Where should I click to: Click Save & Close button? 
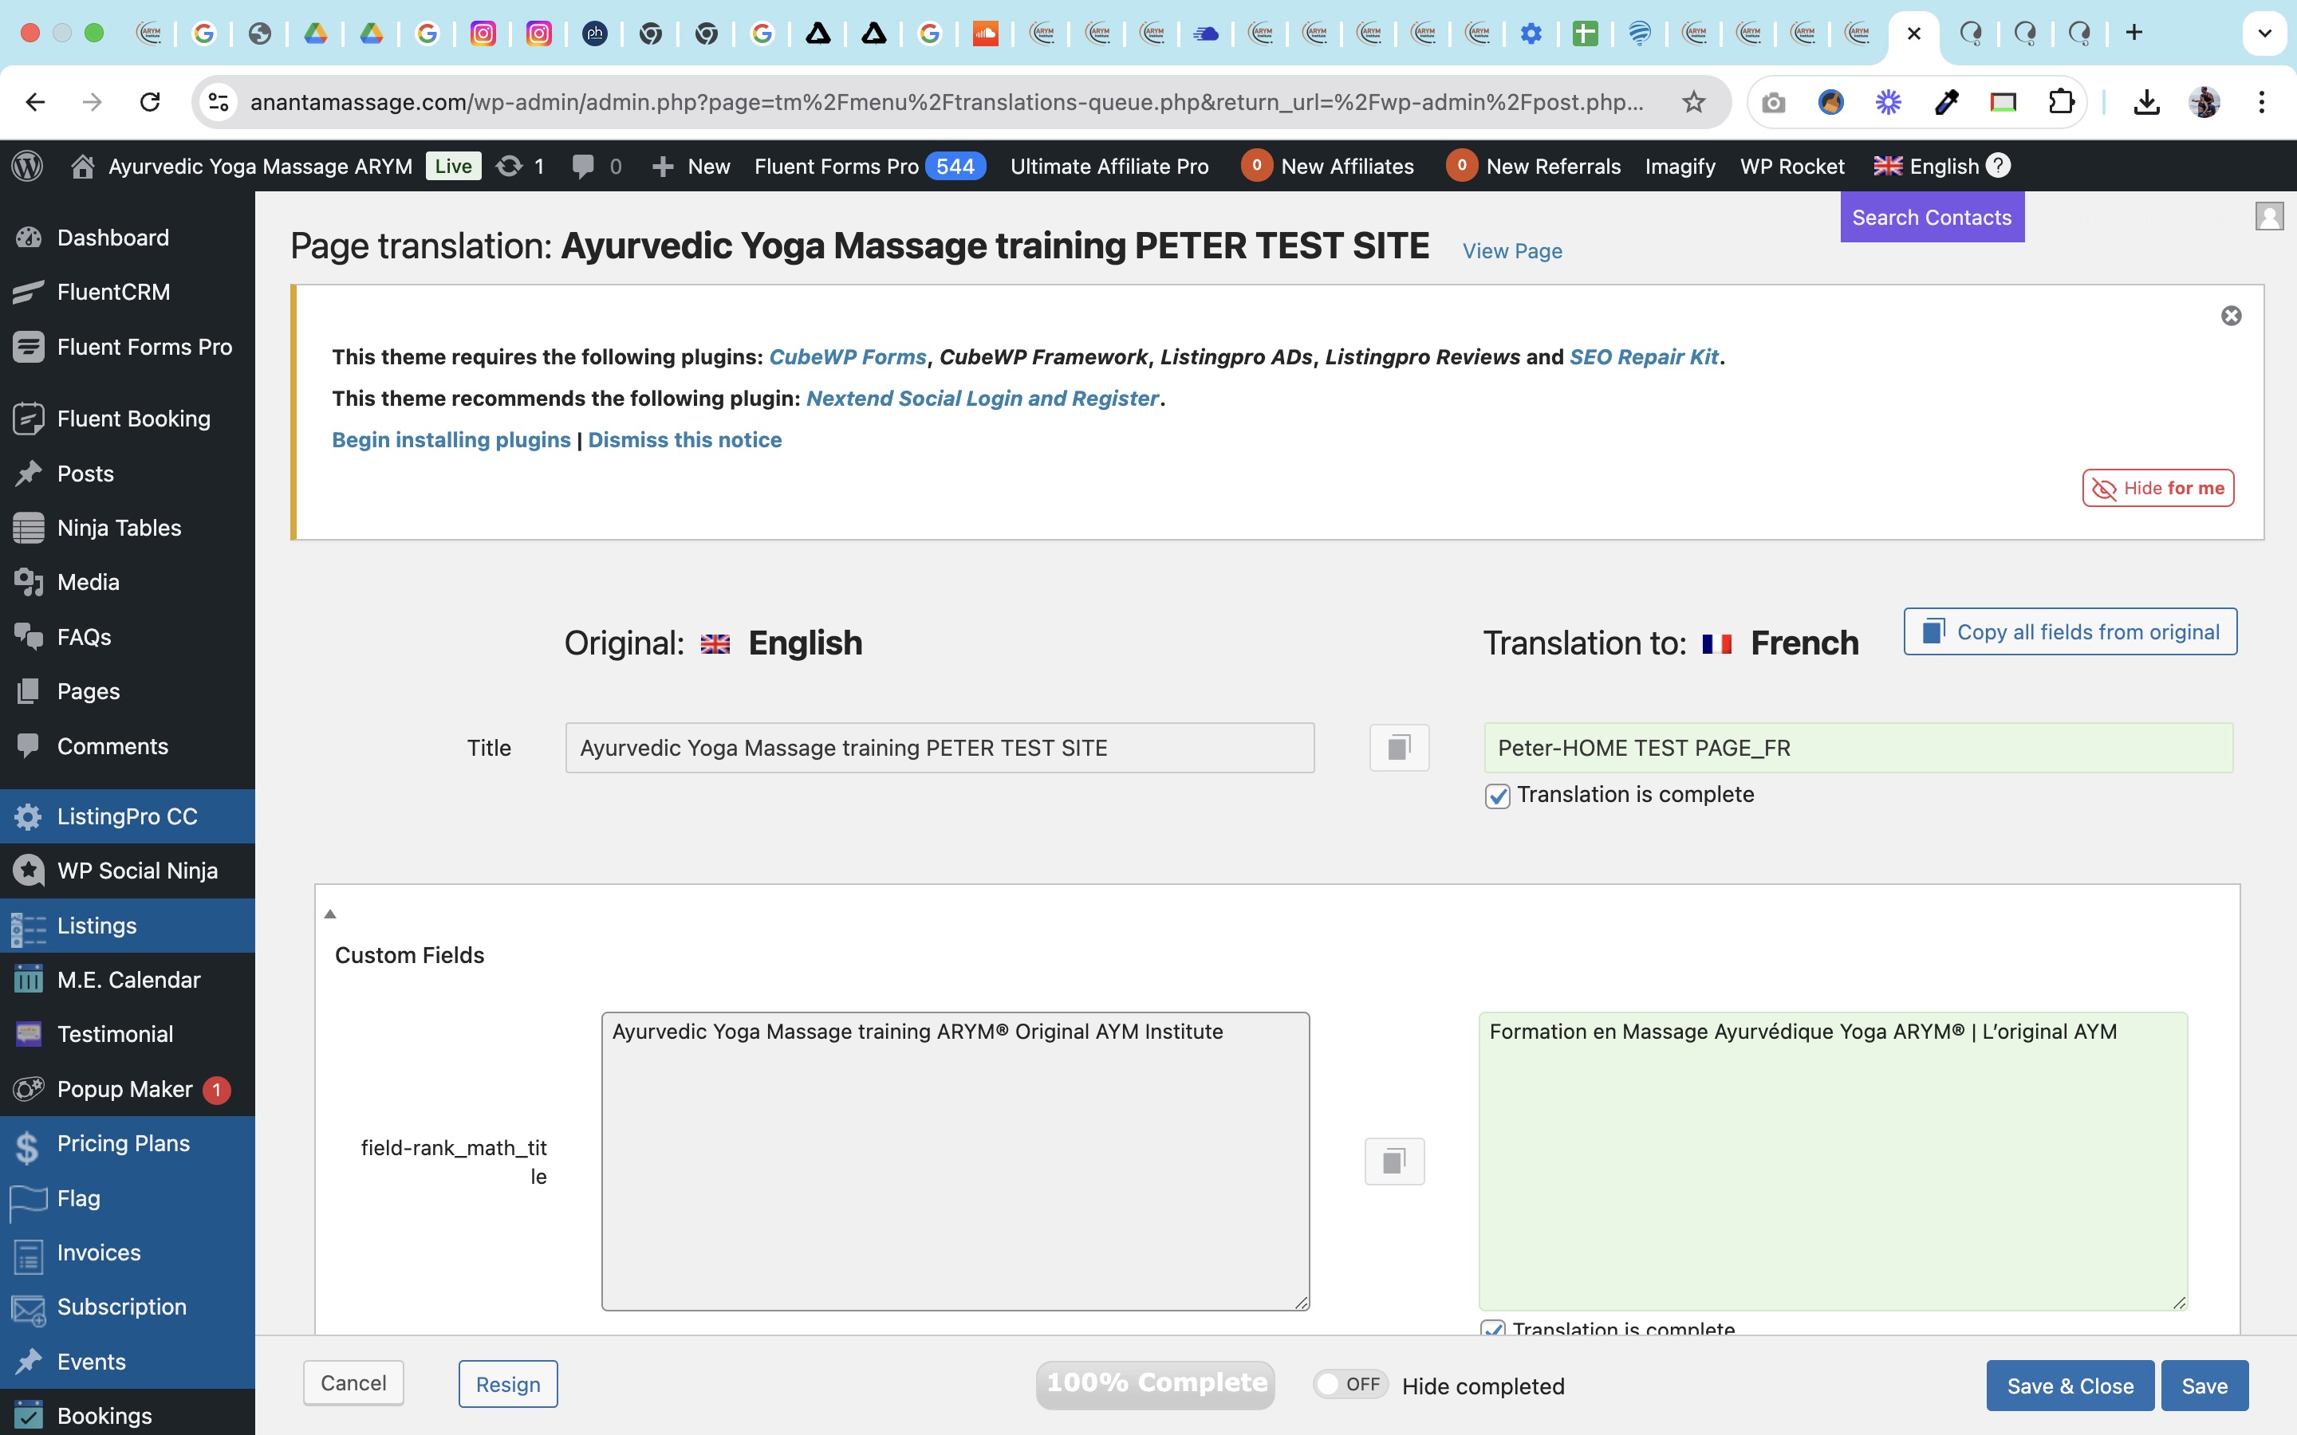coord(2069,1386)
